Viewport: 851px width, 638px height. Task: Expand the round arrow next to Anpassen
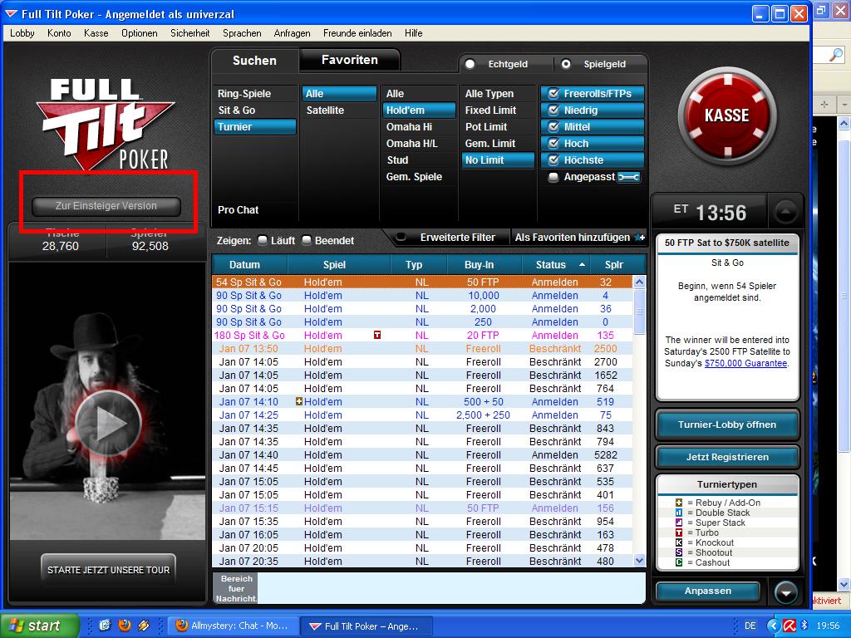786,592
